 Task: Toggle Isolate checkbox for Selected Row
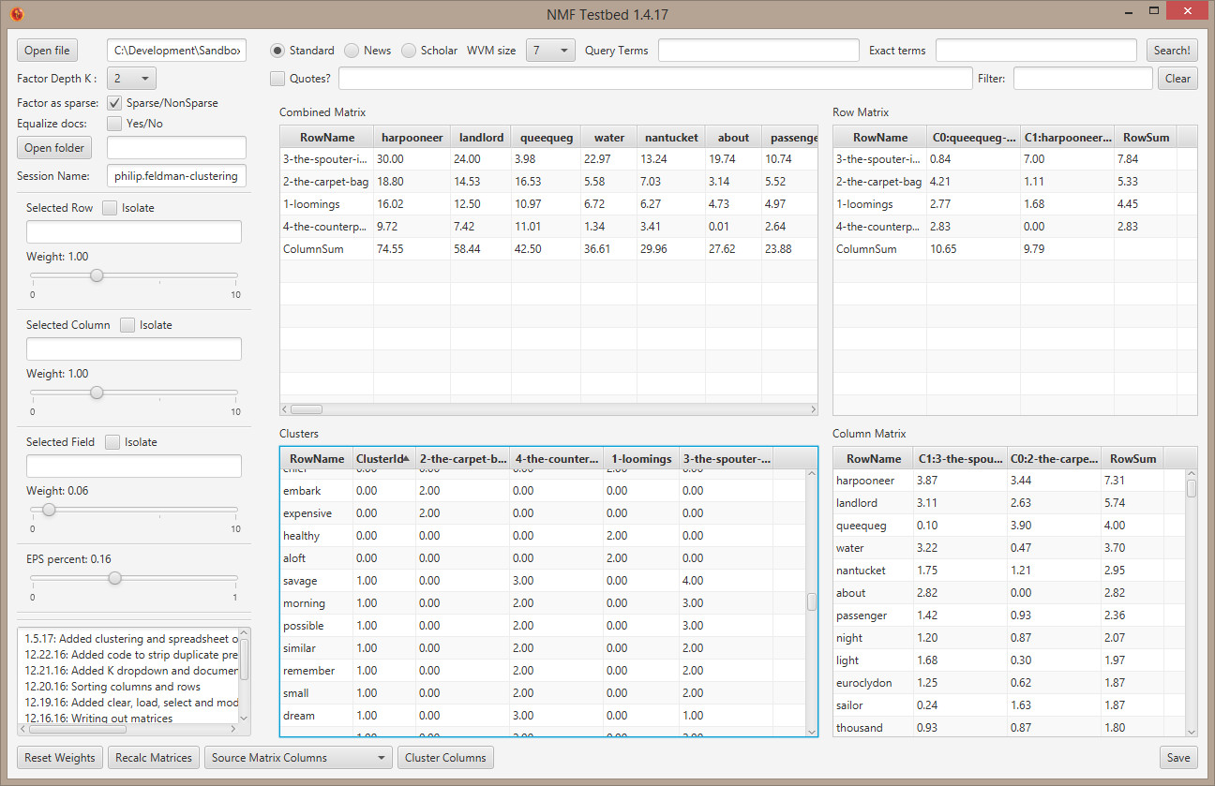(110, 208)
